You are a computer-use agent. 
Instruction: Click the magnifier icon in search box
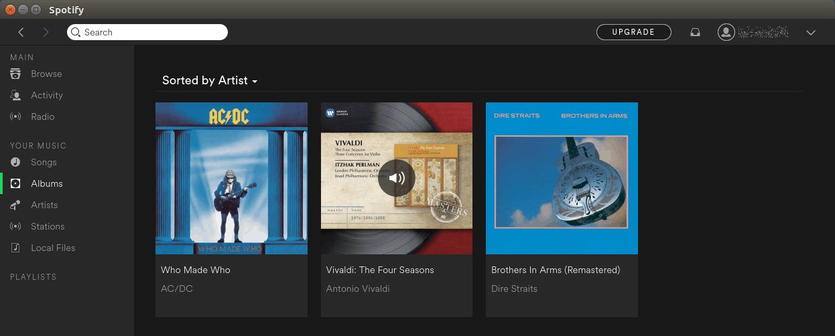pos(76,32)
